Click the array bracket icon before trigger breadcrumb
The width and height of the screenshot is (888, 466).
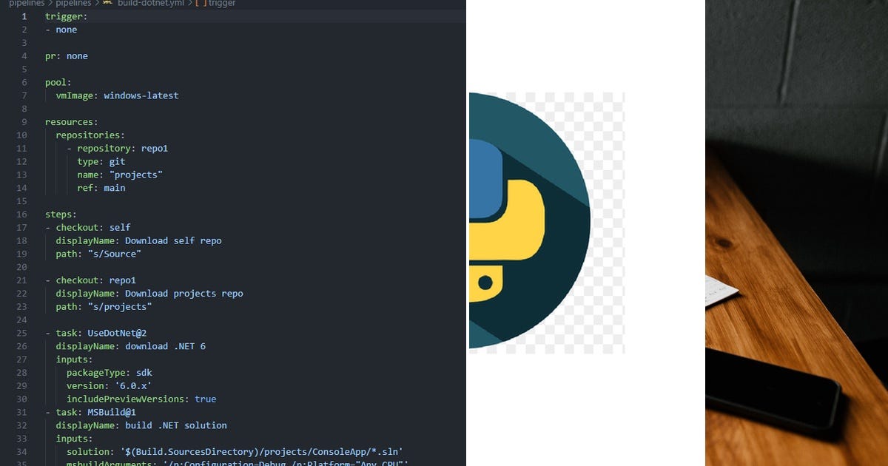point(201,3)
